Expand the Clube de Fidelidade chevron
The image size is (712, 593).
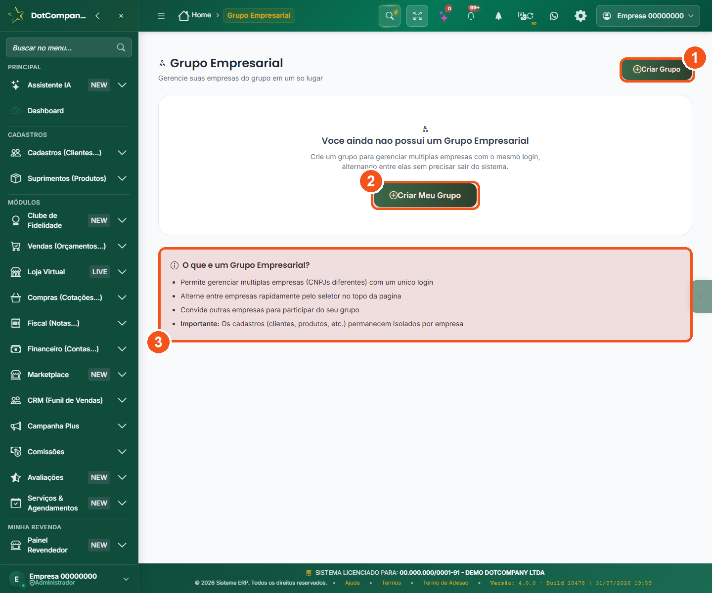click(x=122, y=220)
